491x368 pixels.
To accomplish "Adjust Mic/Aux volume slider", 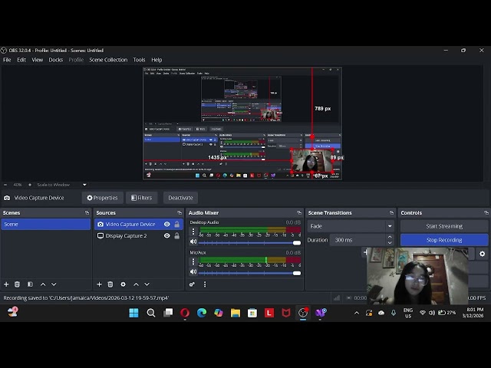I will click(249, 273).
